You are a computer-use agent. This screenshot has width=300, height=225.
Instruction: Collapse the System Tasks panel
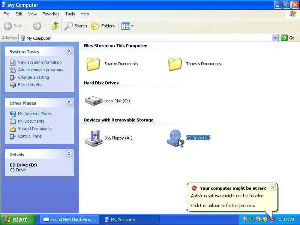[x=69, y=51]
